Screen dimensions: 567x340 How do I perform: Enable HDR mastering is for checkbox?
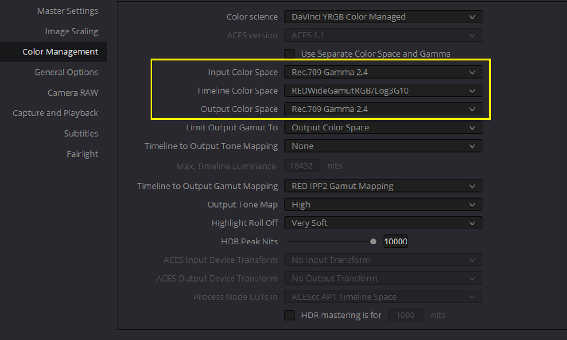point(289,315)
